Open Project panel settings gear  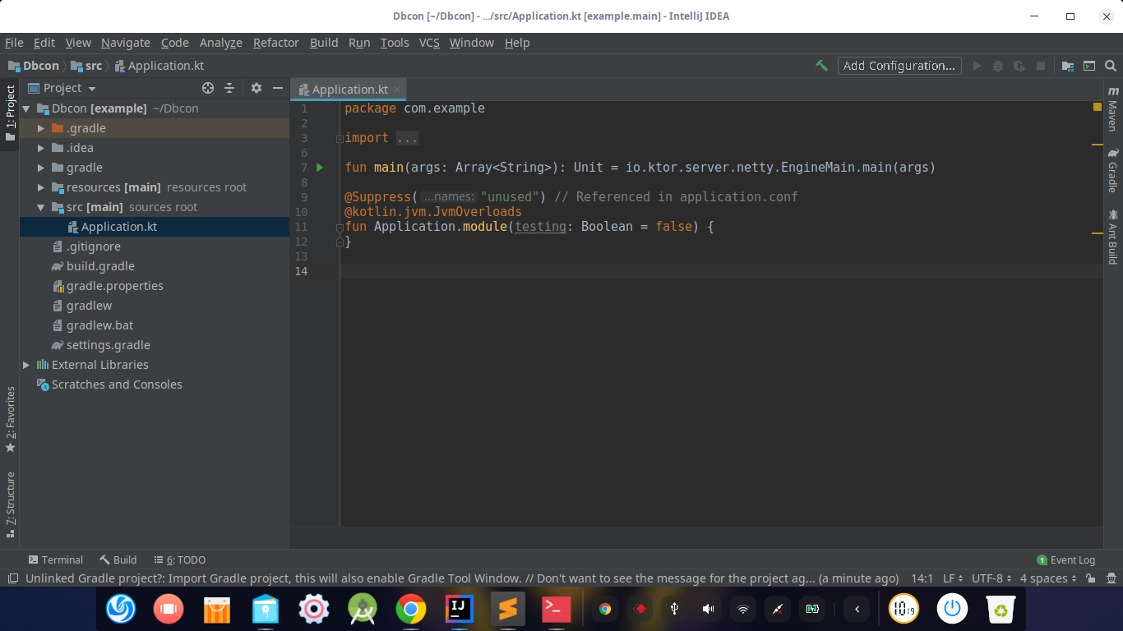(x=256, y=88)
